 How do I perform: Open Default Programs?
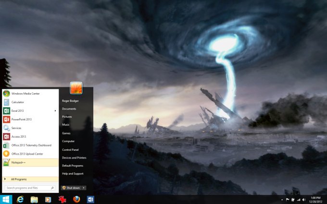pyautogui.click(x=73, y=166)
